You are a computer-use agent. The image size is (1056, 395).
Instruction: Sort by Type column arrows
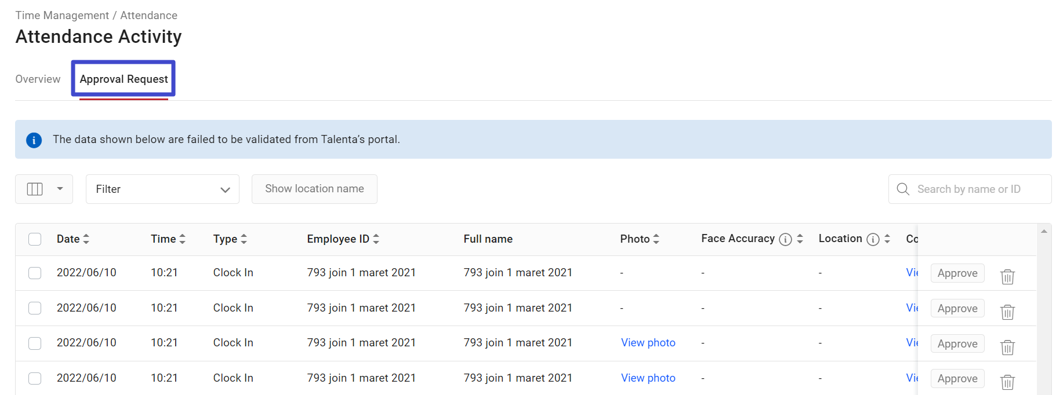click(x=244, y=239)
